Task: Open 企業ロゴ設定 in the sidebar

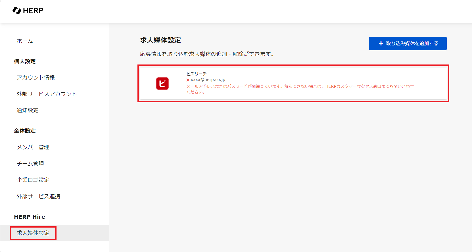Action: click(33, 180)
